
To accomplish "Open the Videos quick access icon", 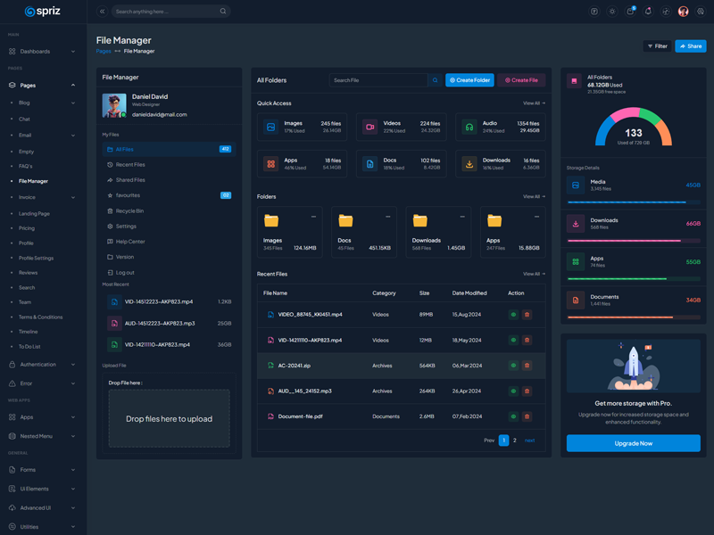I will 369,128.
